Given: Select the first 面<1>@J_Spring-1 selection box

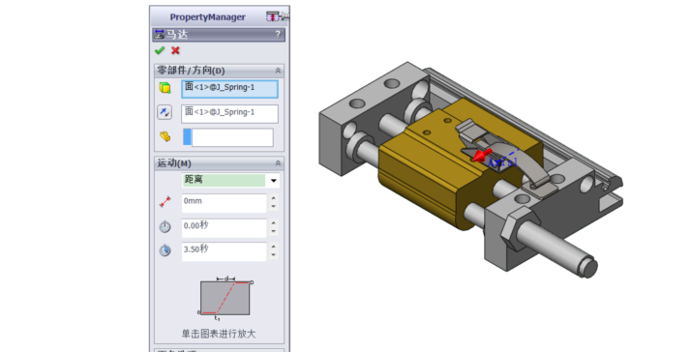Looking at the screenshot, I should (x=229, y=89).
